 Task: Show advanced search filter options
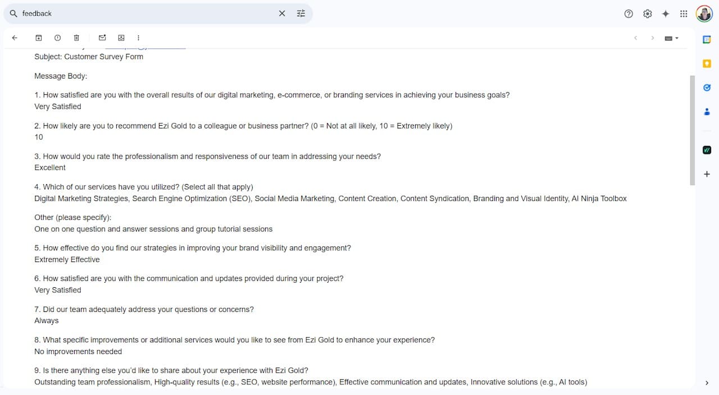[x=301, y=13]
